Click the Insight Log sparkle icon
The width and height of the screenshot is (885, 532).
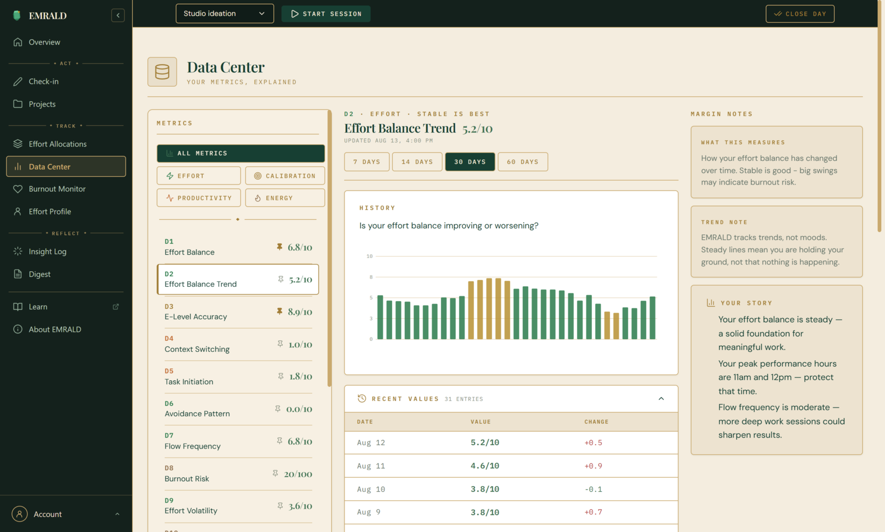click(18, 251)
